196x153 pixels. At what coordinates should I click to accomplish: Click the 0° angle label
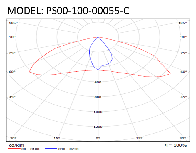click(98, 138)
